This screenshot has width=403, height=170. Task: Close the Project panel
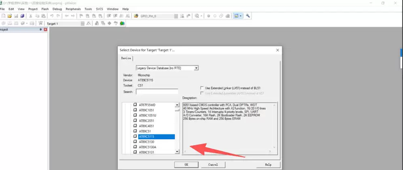(45, 30)
